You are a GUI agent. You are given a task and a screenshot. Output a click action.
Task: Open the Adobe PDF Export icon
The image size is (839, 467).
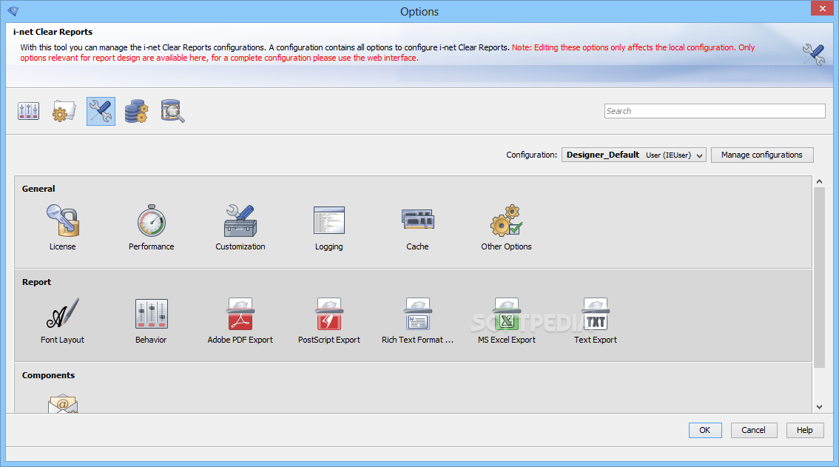point(240,314)
